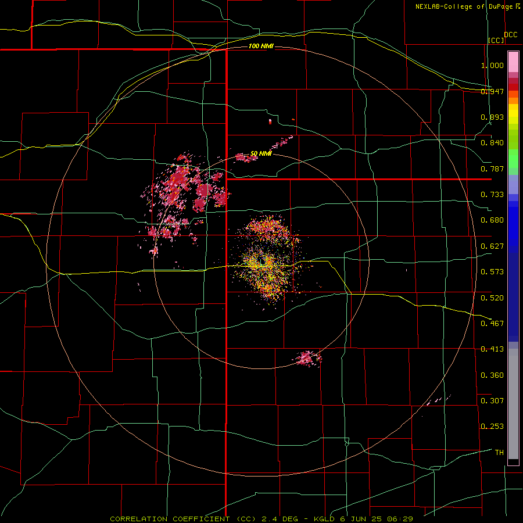This screenshot has width=523, height=523.
Task: Click the 0.253 color scale value
Action: (x=492, y=427)
